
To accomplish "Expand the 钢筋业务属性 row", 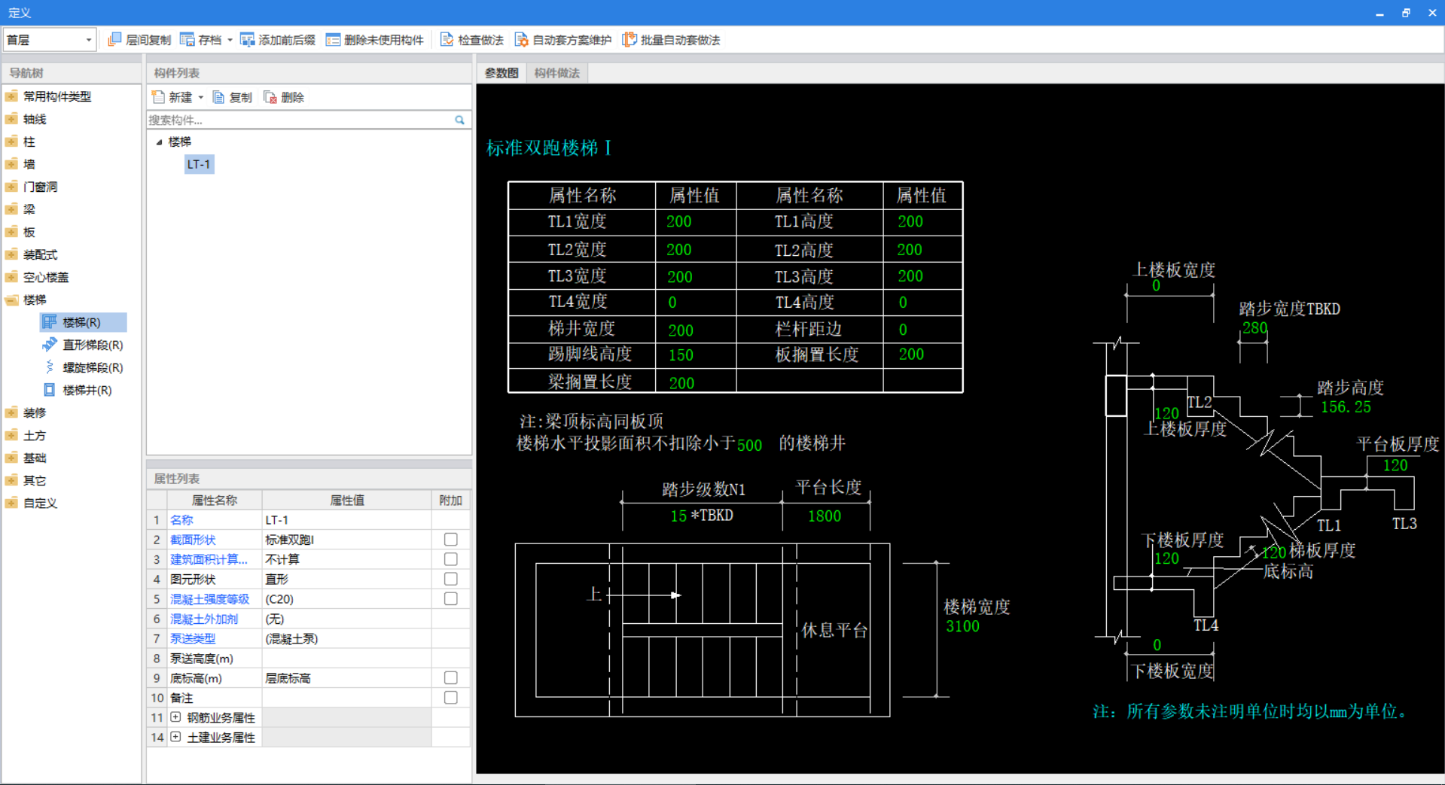I will click(x=175, y=717).
